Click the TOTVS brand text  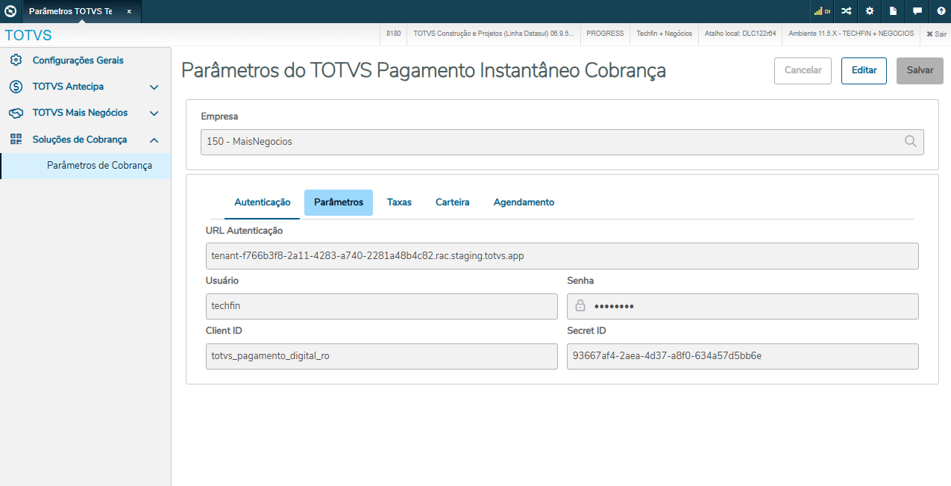[x=28, y=35]
